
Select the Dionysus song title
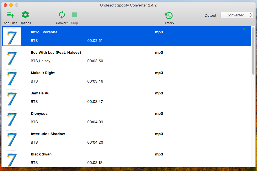pos(39,114)
